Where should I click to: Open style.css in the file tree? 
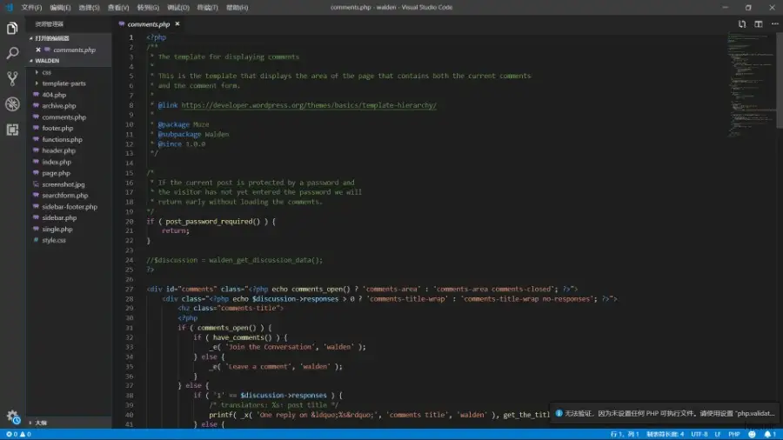[x=54, y=241]
